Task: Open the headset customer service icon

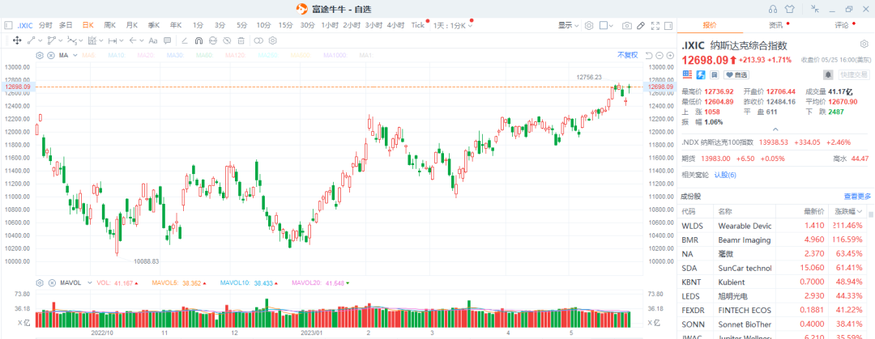Action: coord(773,9)
